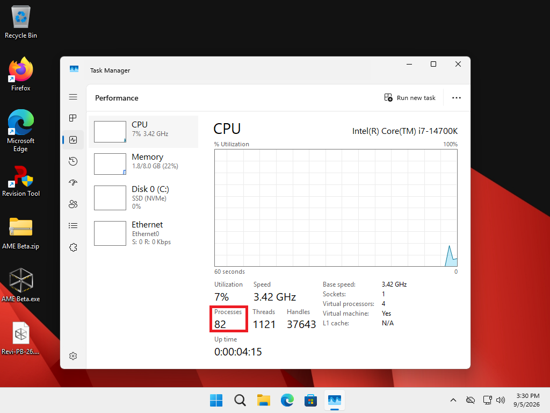Minimize the Task Manager window
550x413 pixels.
(409, 64)
